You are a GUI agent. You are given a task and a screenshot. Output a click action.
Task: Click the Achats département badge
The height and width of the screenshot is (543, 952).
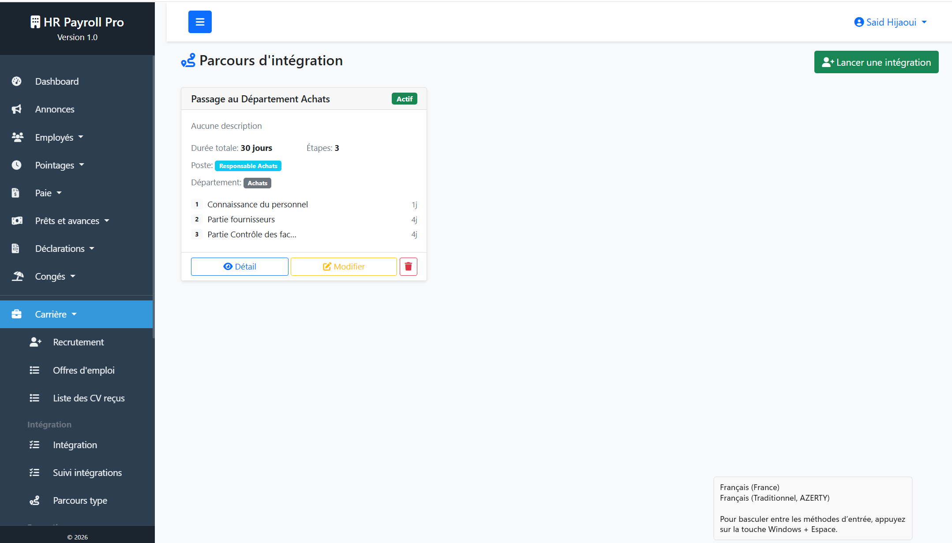[x=257, y=183]
